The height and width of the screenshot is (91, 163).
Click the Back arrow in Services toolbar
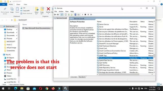click(x=55, y=15)
